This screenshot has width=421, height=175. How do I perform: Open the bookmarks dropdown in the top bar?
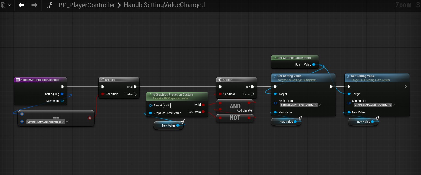click(x=7, y=5)
